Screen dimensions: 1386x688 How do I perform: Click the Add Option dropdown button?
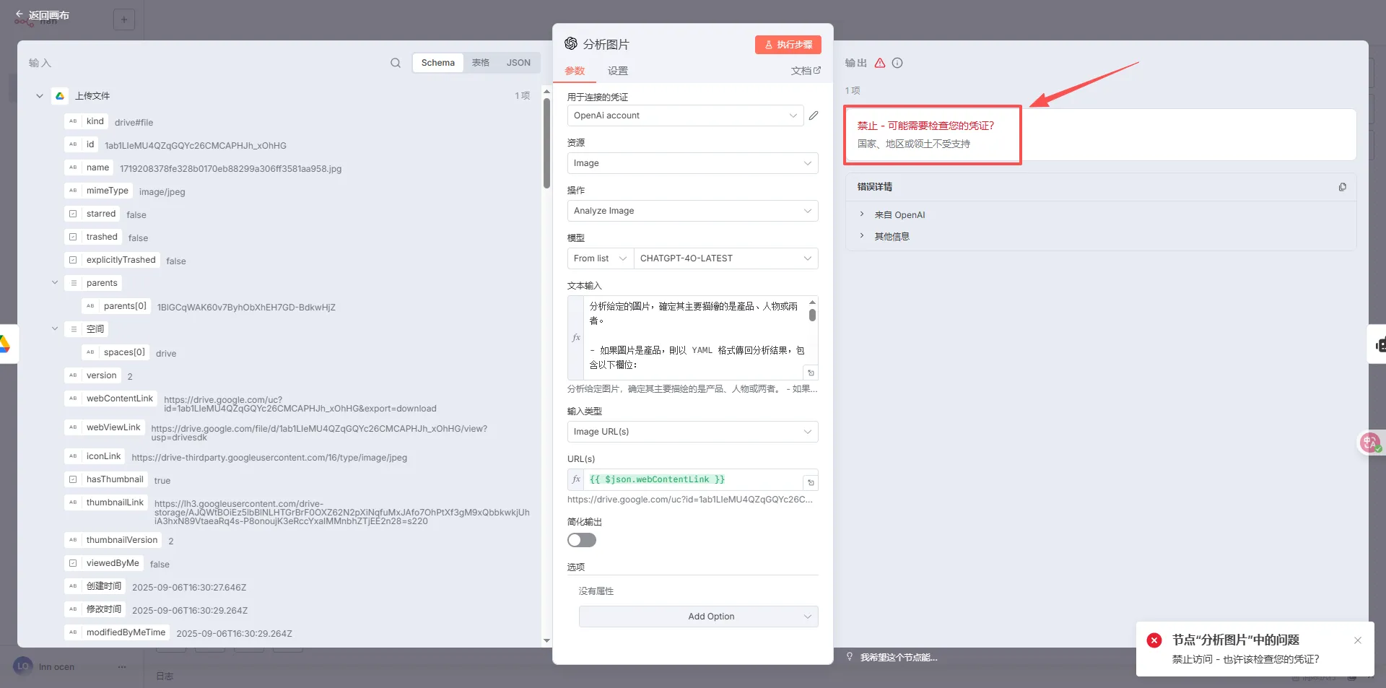pos(698,617)
